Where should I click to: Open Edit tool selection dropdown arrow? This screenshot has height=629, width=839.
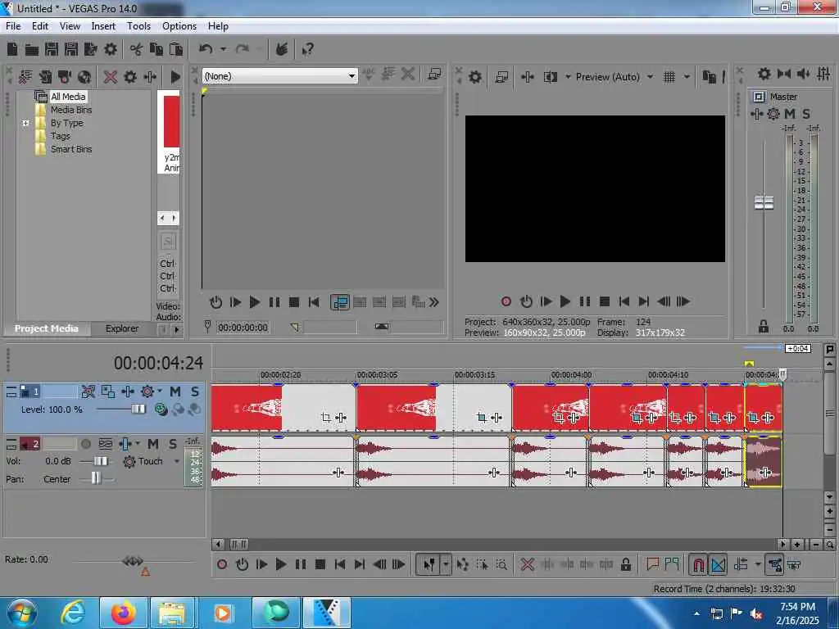(446, 564)
